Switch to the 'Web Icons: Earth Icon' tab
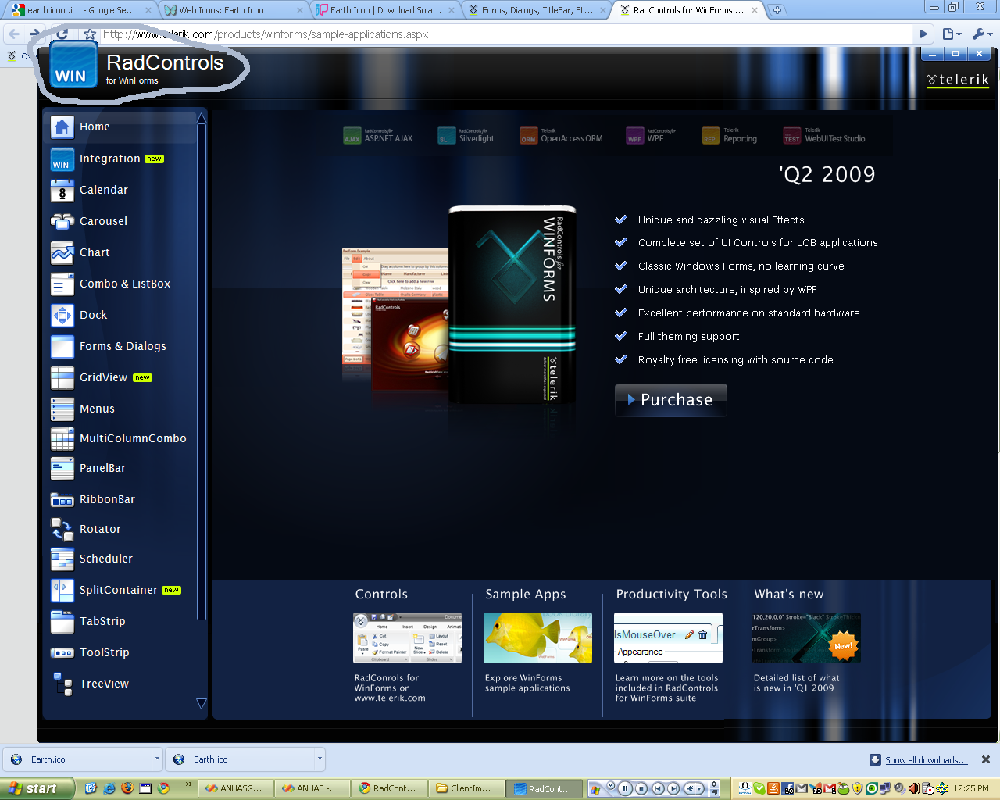The height and width of the screenshot is (800, 1000). [233, 10]
